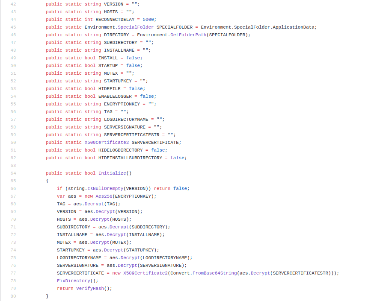The width and height of the screenshot is (377, 301).
Task: Click HIDELOGDIRECTORY field name
Action: (x=120, y=150)
